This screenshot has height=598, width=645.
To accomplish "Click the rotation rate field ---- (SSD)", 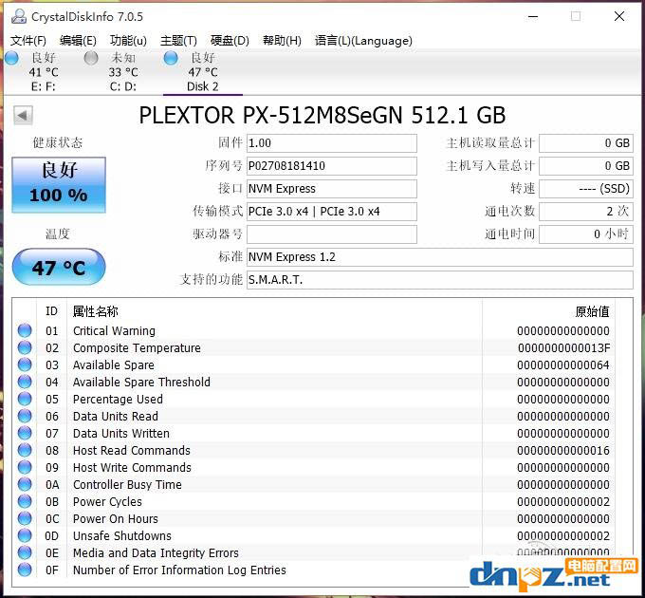I will click(x=586, y=189).
